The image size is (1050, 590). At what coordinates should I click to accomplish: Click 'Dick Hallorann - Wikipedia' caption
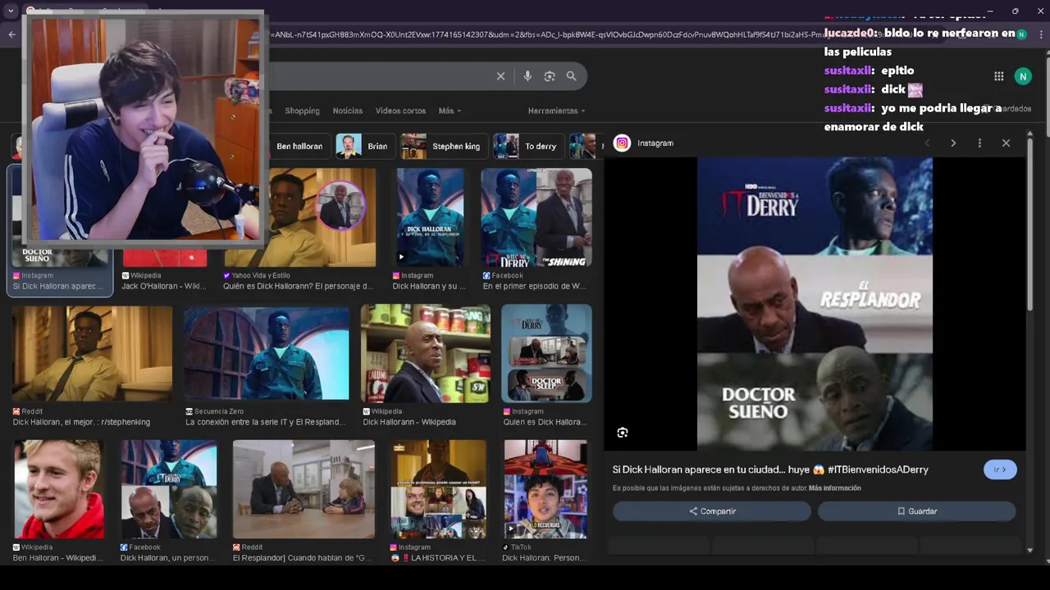click(x=409, y=423)
